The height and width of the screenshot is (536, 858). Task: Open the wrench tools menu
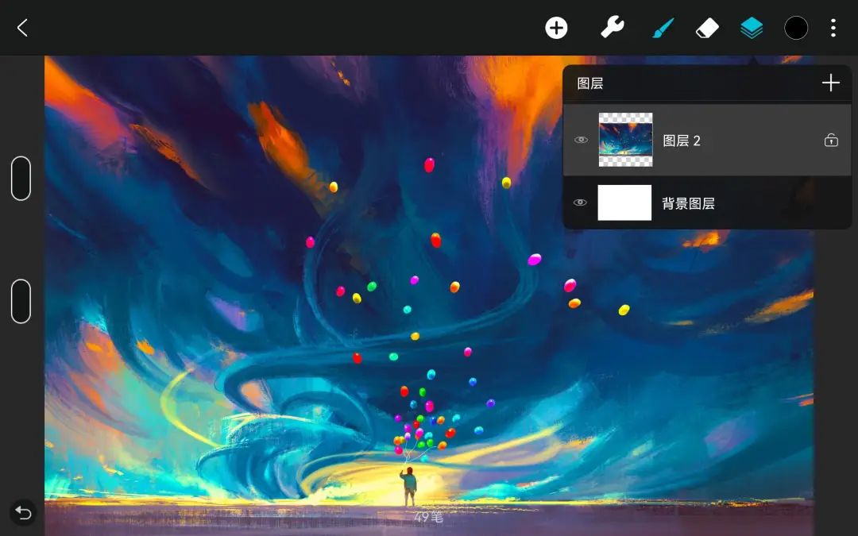click(612, 27)
